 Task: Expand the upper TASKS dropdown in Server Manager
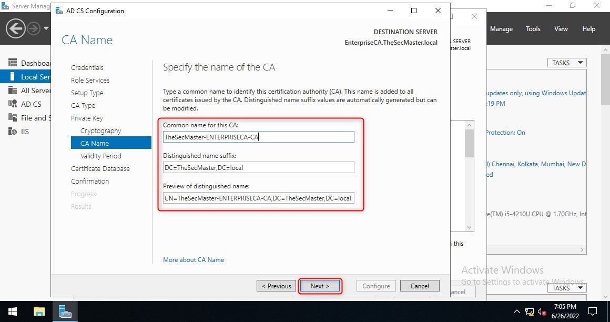[x=567, y=63]
